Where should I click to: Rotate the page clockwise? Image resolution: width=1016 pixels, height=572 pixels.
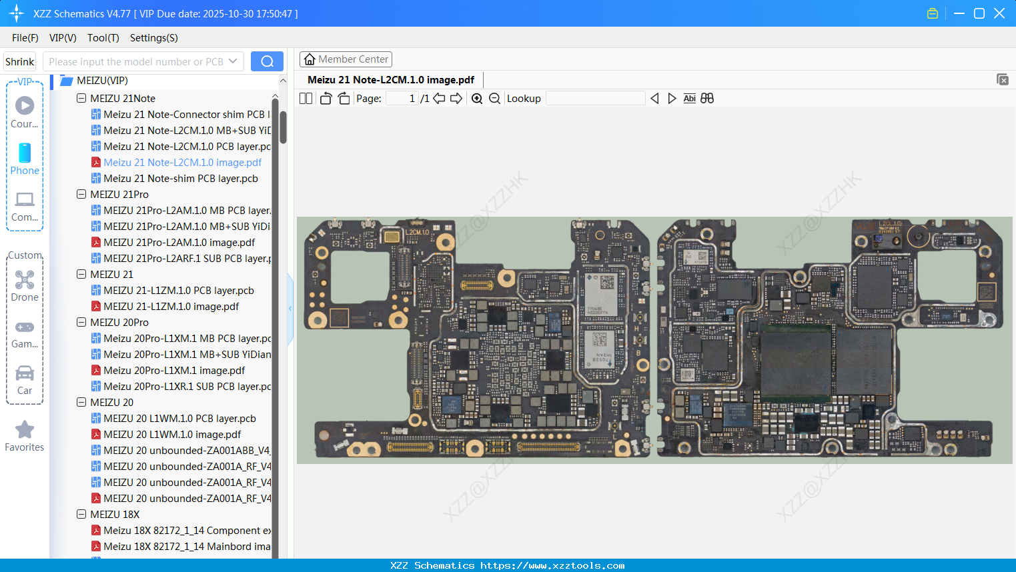[344, 99]
